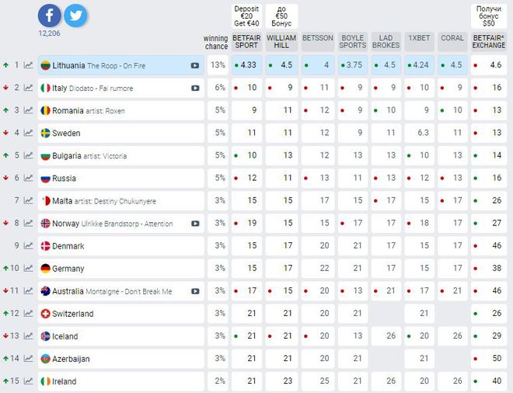This screenshot has width=513, height=393.
Task: Open the graph icon for Ireland
Action: coord(28,381)
